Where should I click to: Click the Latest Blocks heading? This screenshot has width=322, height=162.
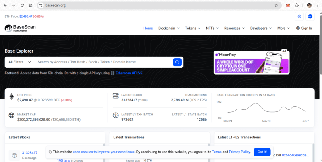point(19,137)
